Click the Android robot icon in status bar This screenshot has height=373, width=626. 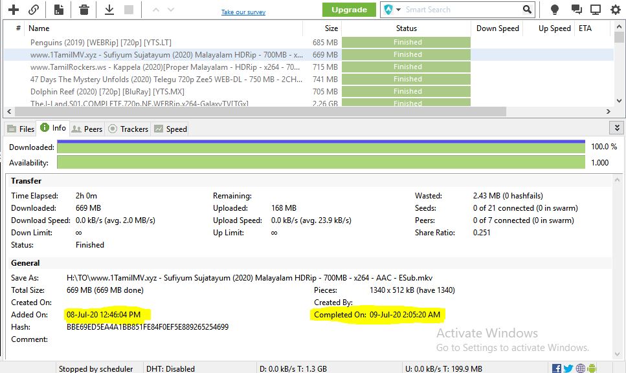click(592, 368)
